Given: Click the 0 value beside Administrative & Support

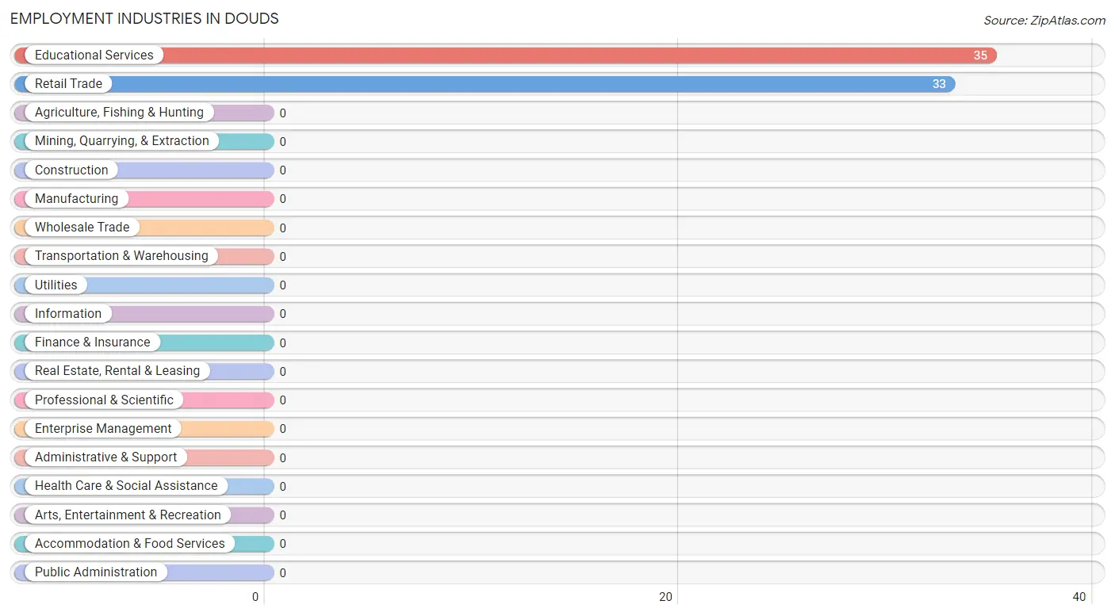Looking at the screenshot, I should 282,458.
